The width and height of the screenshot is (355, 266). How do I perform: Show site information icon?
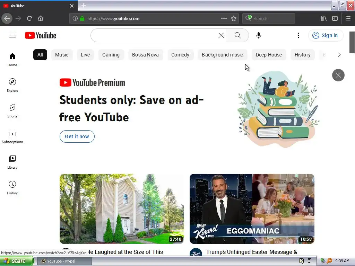[x=75, y=19]
